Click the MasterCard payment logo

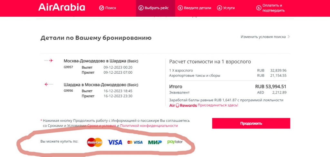click(x=94, y=142)
